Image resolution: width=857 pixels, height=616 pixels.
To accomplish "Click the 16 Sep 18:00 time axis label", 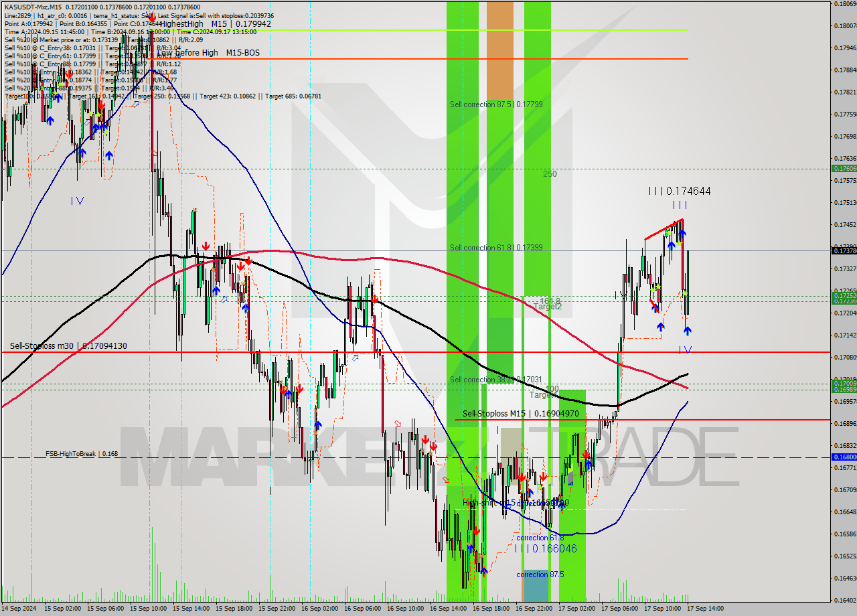I will [x=492, y=609].
